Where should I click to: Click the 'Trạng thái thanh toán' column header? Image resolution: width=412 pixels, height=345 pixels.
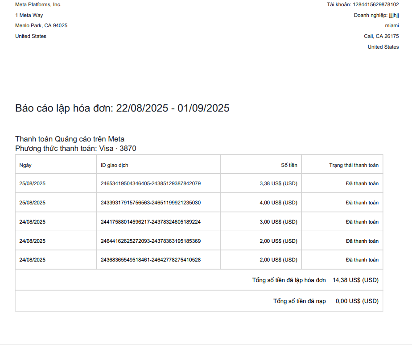[x=354, y=165]
